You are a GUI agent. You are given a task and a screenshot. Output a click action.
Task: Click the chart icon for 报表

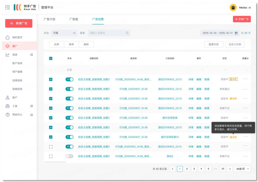(8, 55)
